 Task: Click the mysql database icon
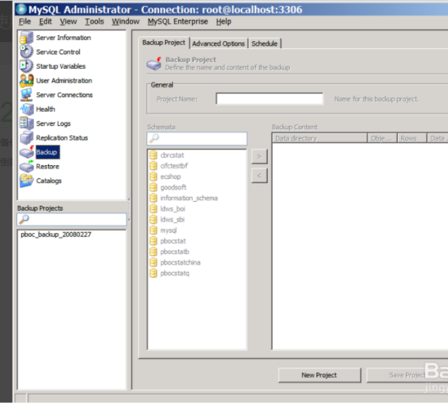[x=153, y=230]
